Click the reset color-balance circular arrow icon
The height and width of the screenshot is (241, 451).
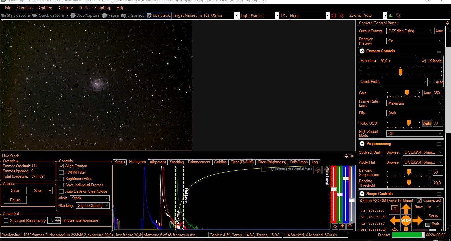[x=349, y=226]
